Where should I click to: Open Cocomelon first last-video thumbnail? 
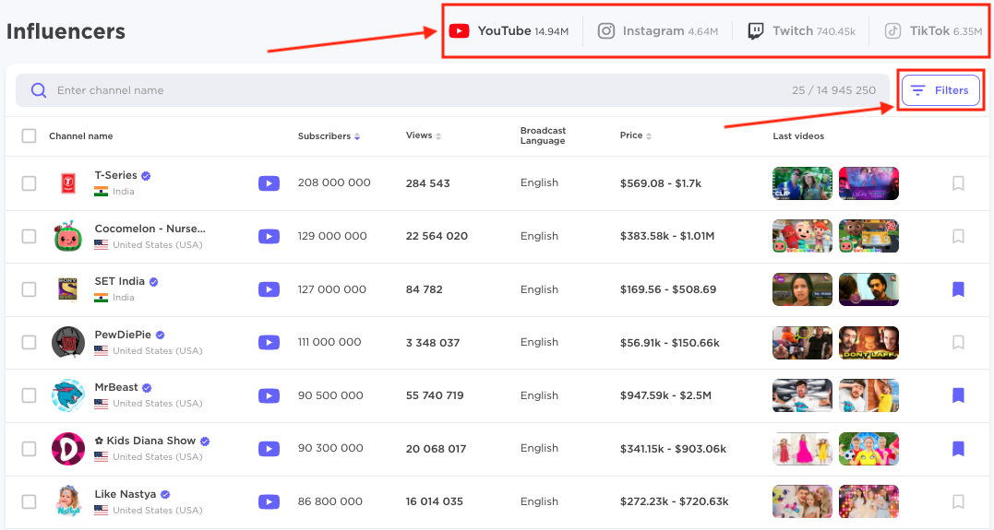pos(803,236)
